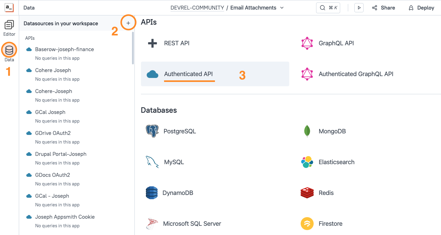Click cloud icon beside GCal Joseph
This screenshot has width=441, height=235.
point(29,112)
